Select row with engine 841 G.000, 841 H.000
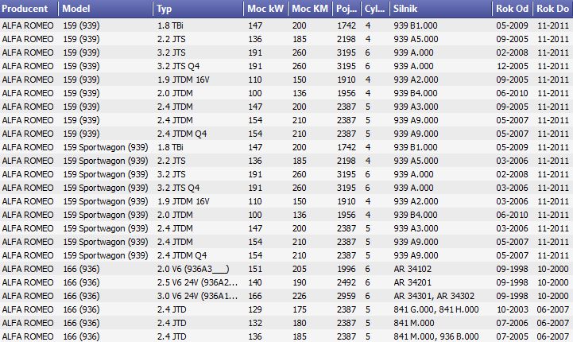 pyautogui.click(x=286, y=309)
